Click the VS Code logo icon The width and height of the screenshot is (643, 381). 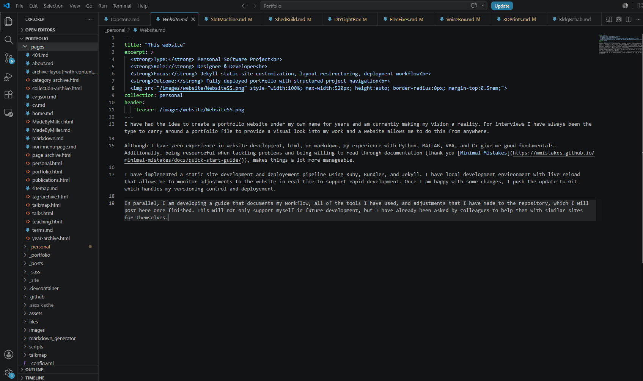tap(6, 6)
